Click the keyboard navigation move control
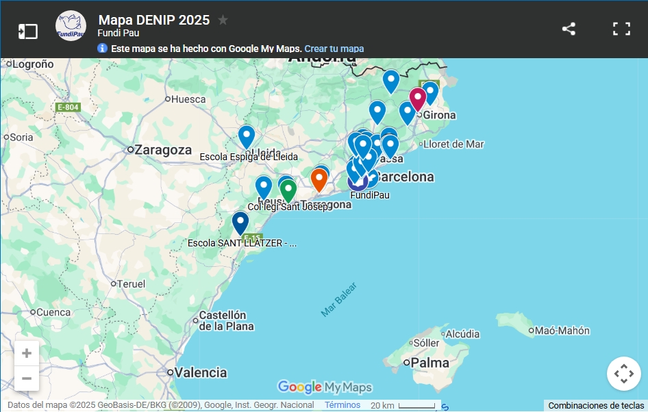This screenshot has width=648, height=412. [623, 374]
